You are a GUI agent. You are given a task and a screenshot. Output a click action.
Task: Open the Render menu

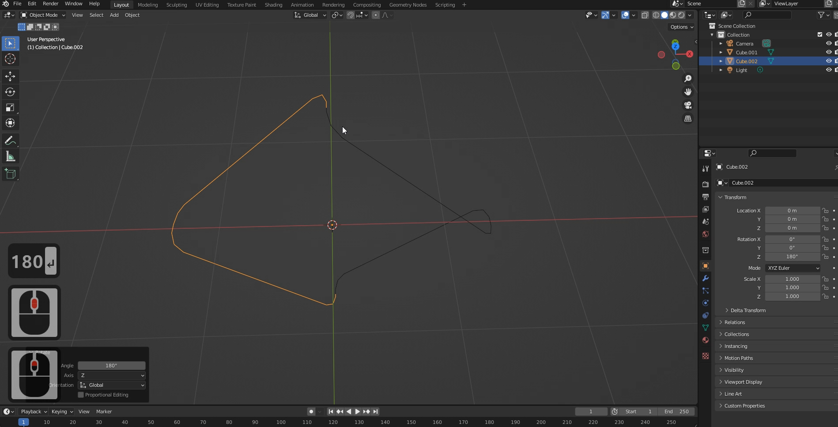[x=50, y=4]
